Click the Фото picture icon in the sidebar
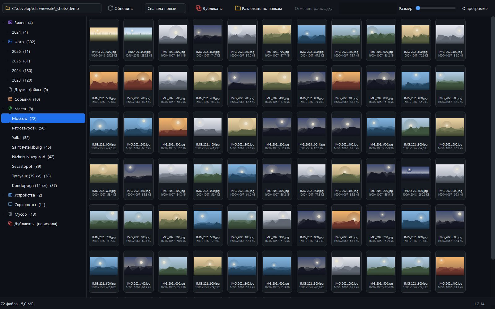This screenshot has width=495, height=309. tap(10, 42)
